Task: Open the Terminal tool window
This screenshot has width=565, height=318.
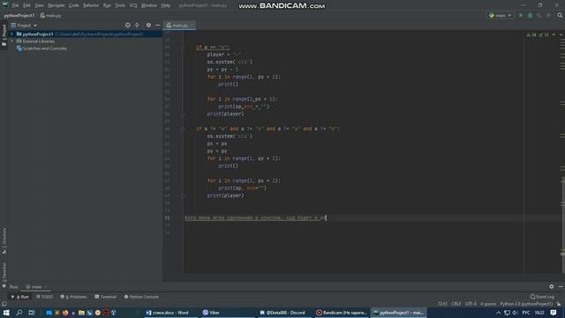Action: pyautogui.click(x=105, y=297)
